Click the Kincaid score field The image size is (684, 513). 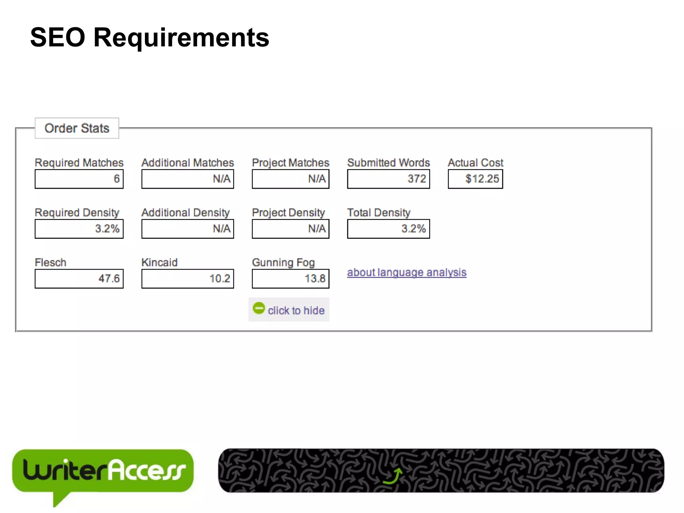pyautogui.click(x=187, y=279)
